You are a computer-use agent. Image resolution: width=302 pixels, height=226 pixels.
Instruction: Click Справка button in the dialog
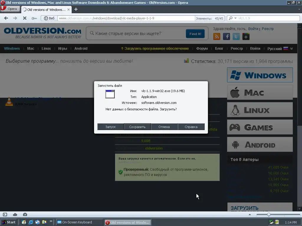(191, 127)
